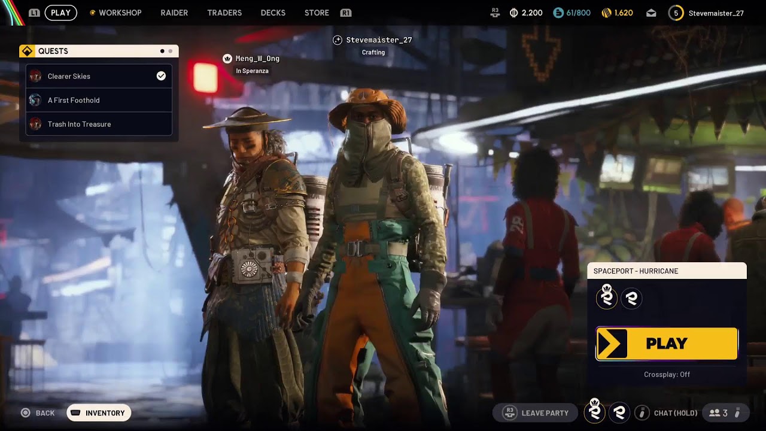This screenshot has height=431, width=766.
Task: Select the second Quests page dot
Action: coord(171,51)
